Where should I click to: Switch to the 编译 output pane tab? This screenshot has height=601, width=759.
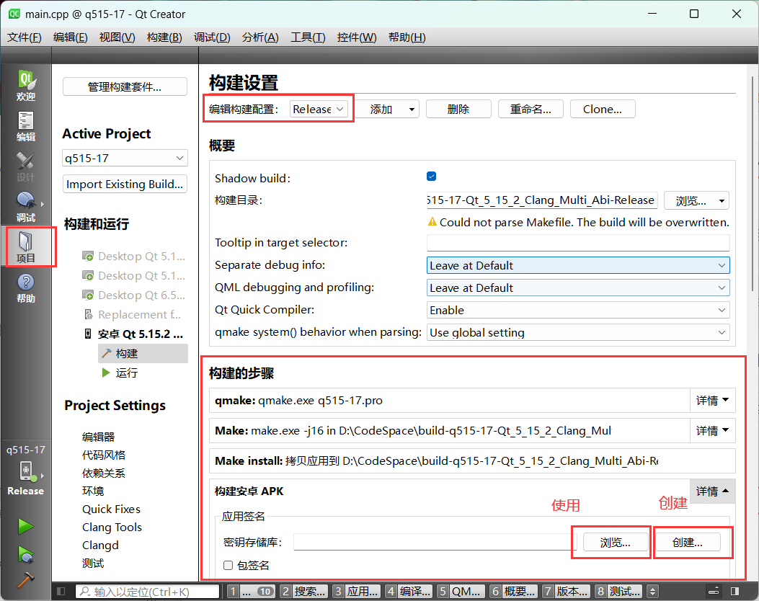(x=412, y=591)
